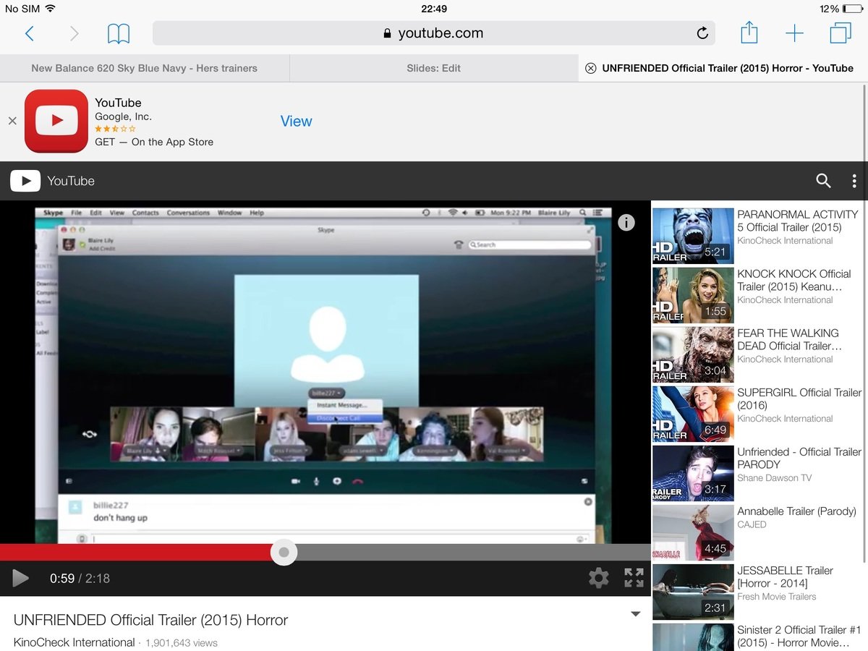Open the Safari share sheet icon
Screen dimensions: 868x651
click(x=749, y=33)
